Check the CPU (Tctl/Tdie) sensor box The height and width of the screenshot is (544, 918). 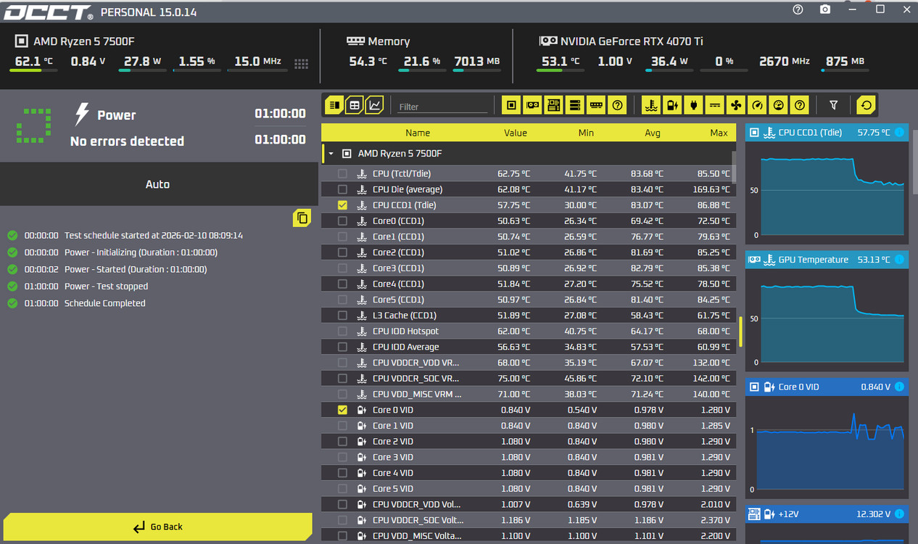pyautogui.click(x=342, y=174)
